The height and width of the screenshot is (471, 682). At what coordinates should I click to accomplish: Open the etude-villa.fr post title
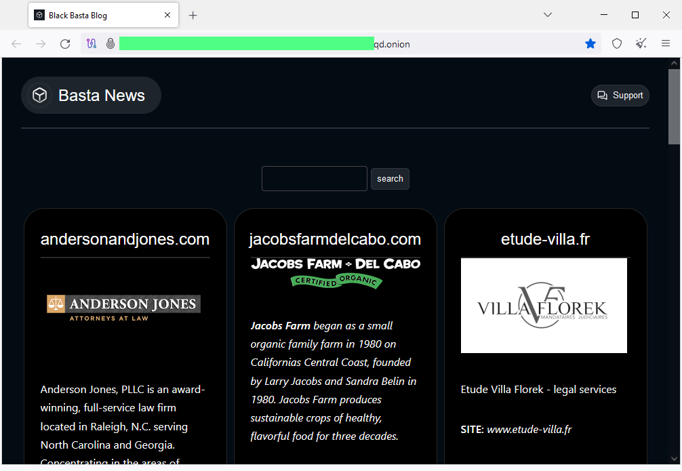point(545,239)
